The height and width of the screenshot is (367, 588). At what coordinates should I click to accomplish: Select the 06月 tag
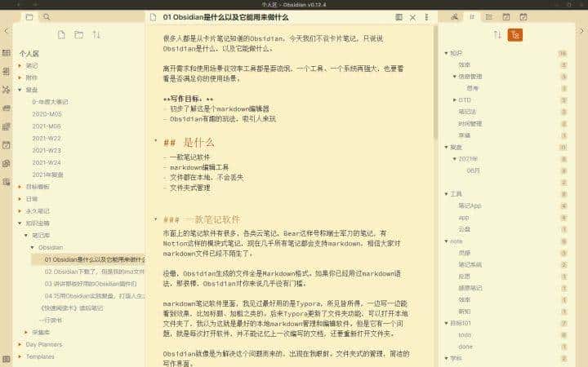click(473, 170)
